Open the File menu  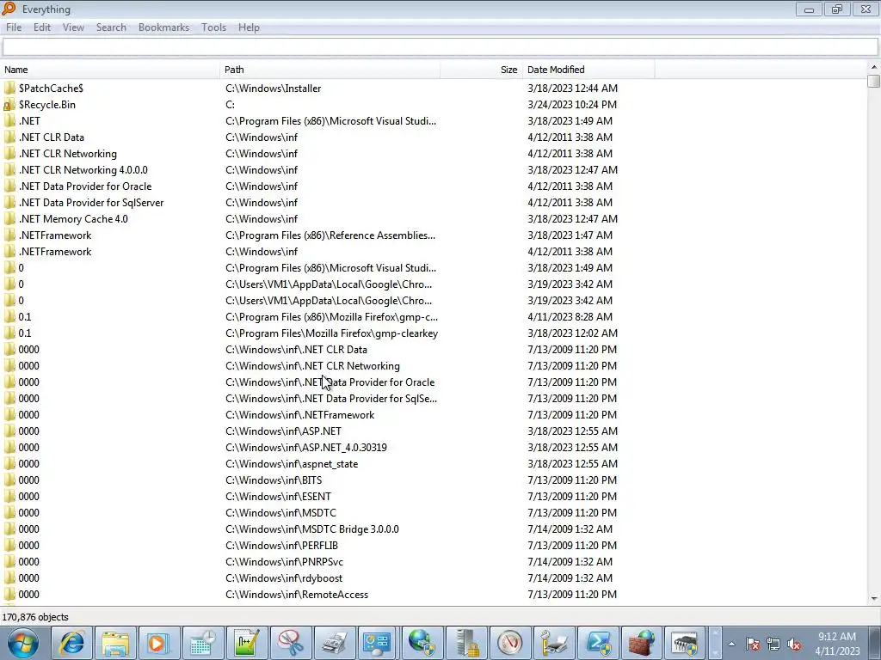pos(14,27)
